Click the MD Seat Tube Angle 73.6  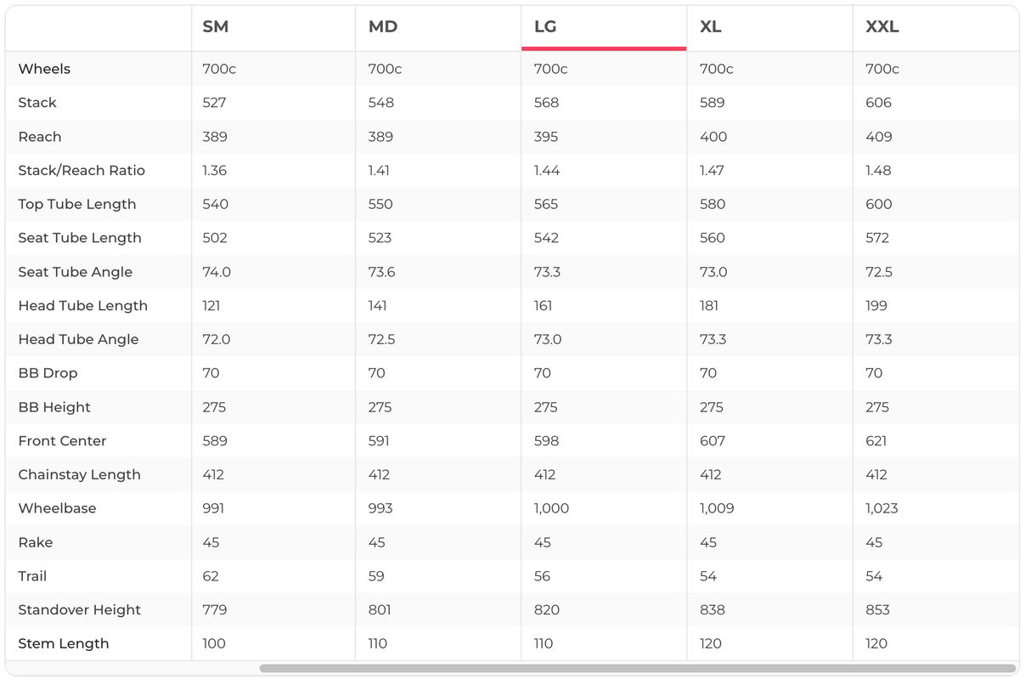pyautogui.click(x=382, y=272)
